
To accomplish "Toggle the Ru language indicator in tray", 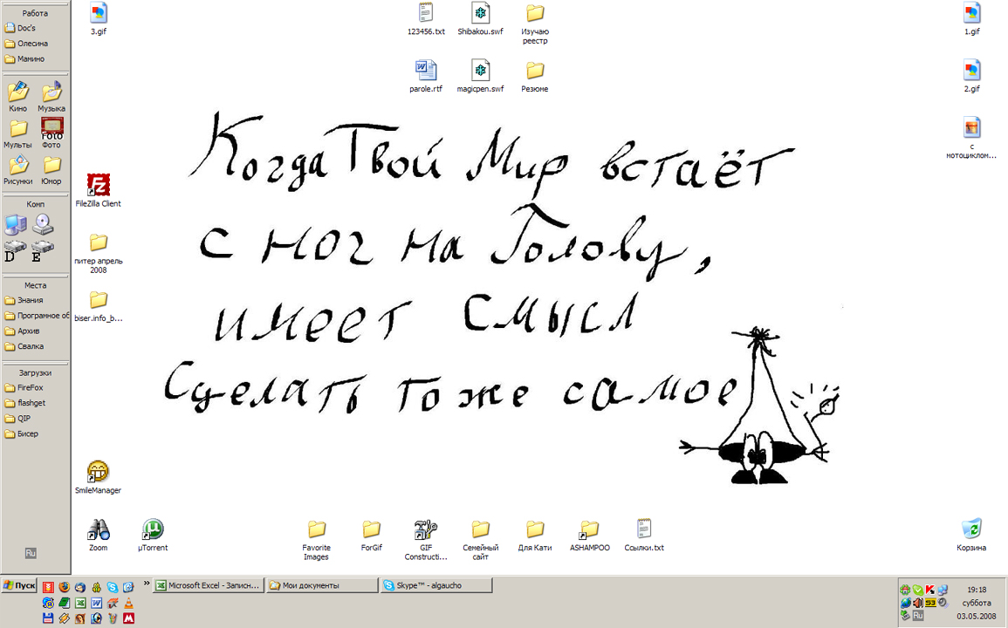I will 917,616.
